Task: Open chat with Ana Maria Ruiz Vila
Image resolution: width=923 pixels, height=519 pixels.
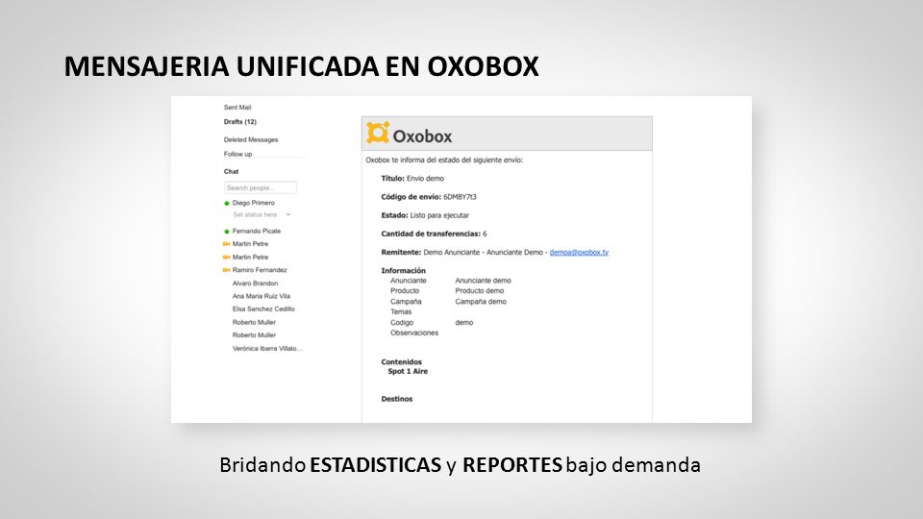Action: tap(262, 296)
